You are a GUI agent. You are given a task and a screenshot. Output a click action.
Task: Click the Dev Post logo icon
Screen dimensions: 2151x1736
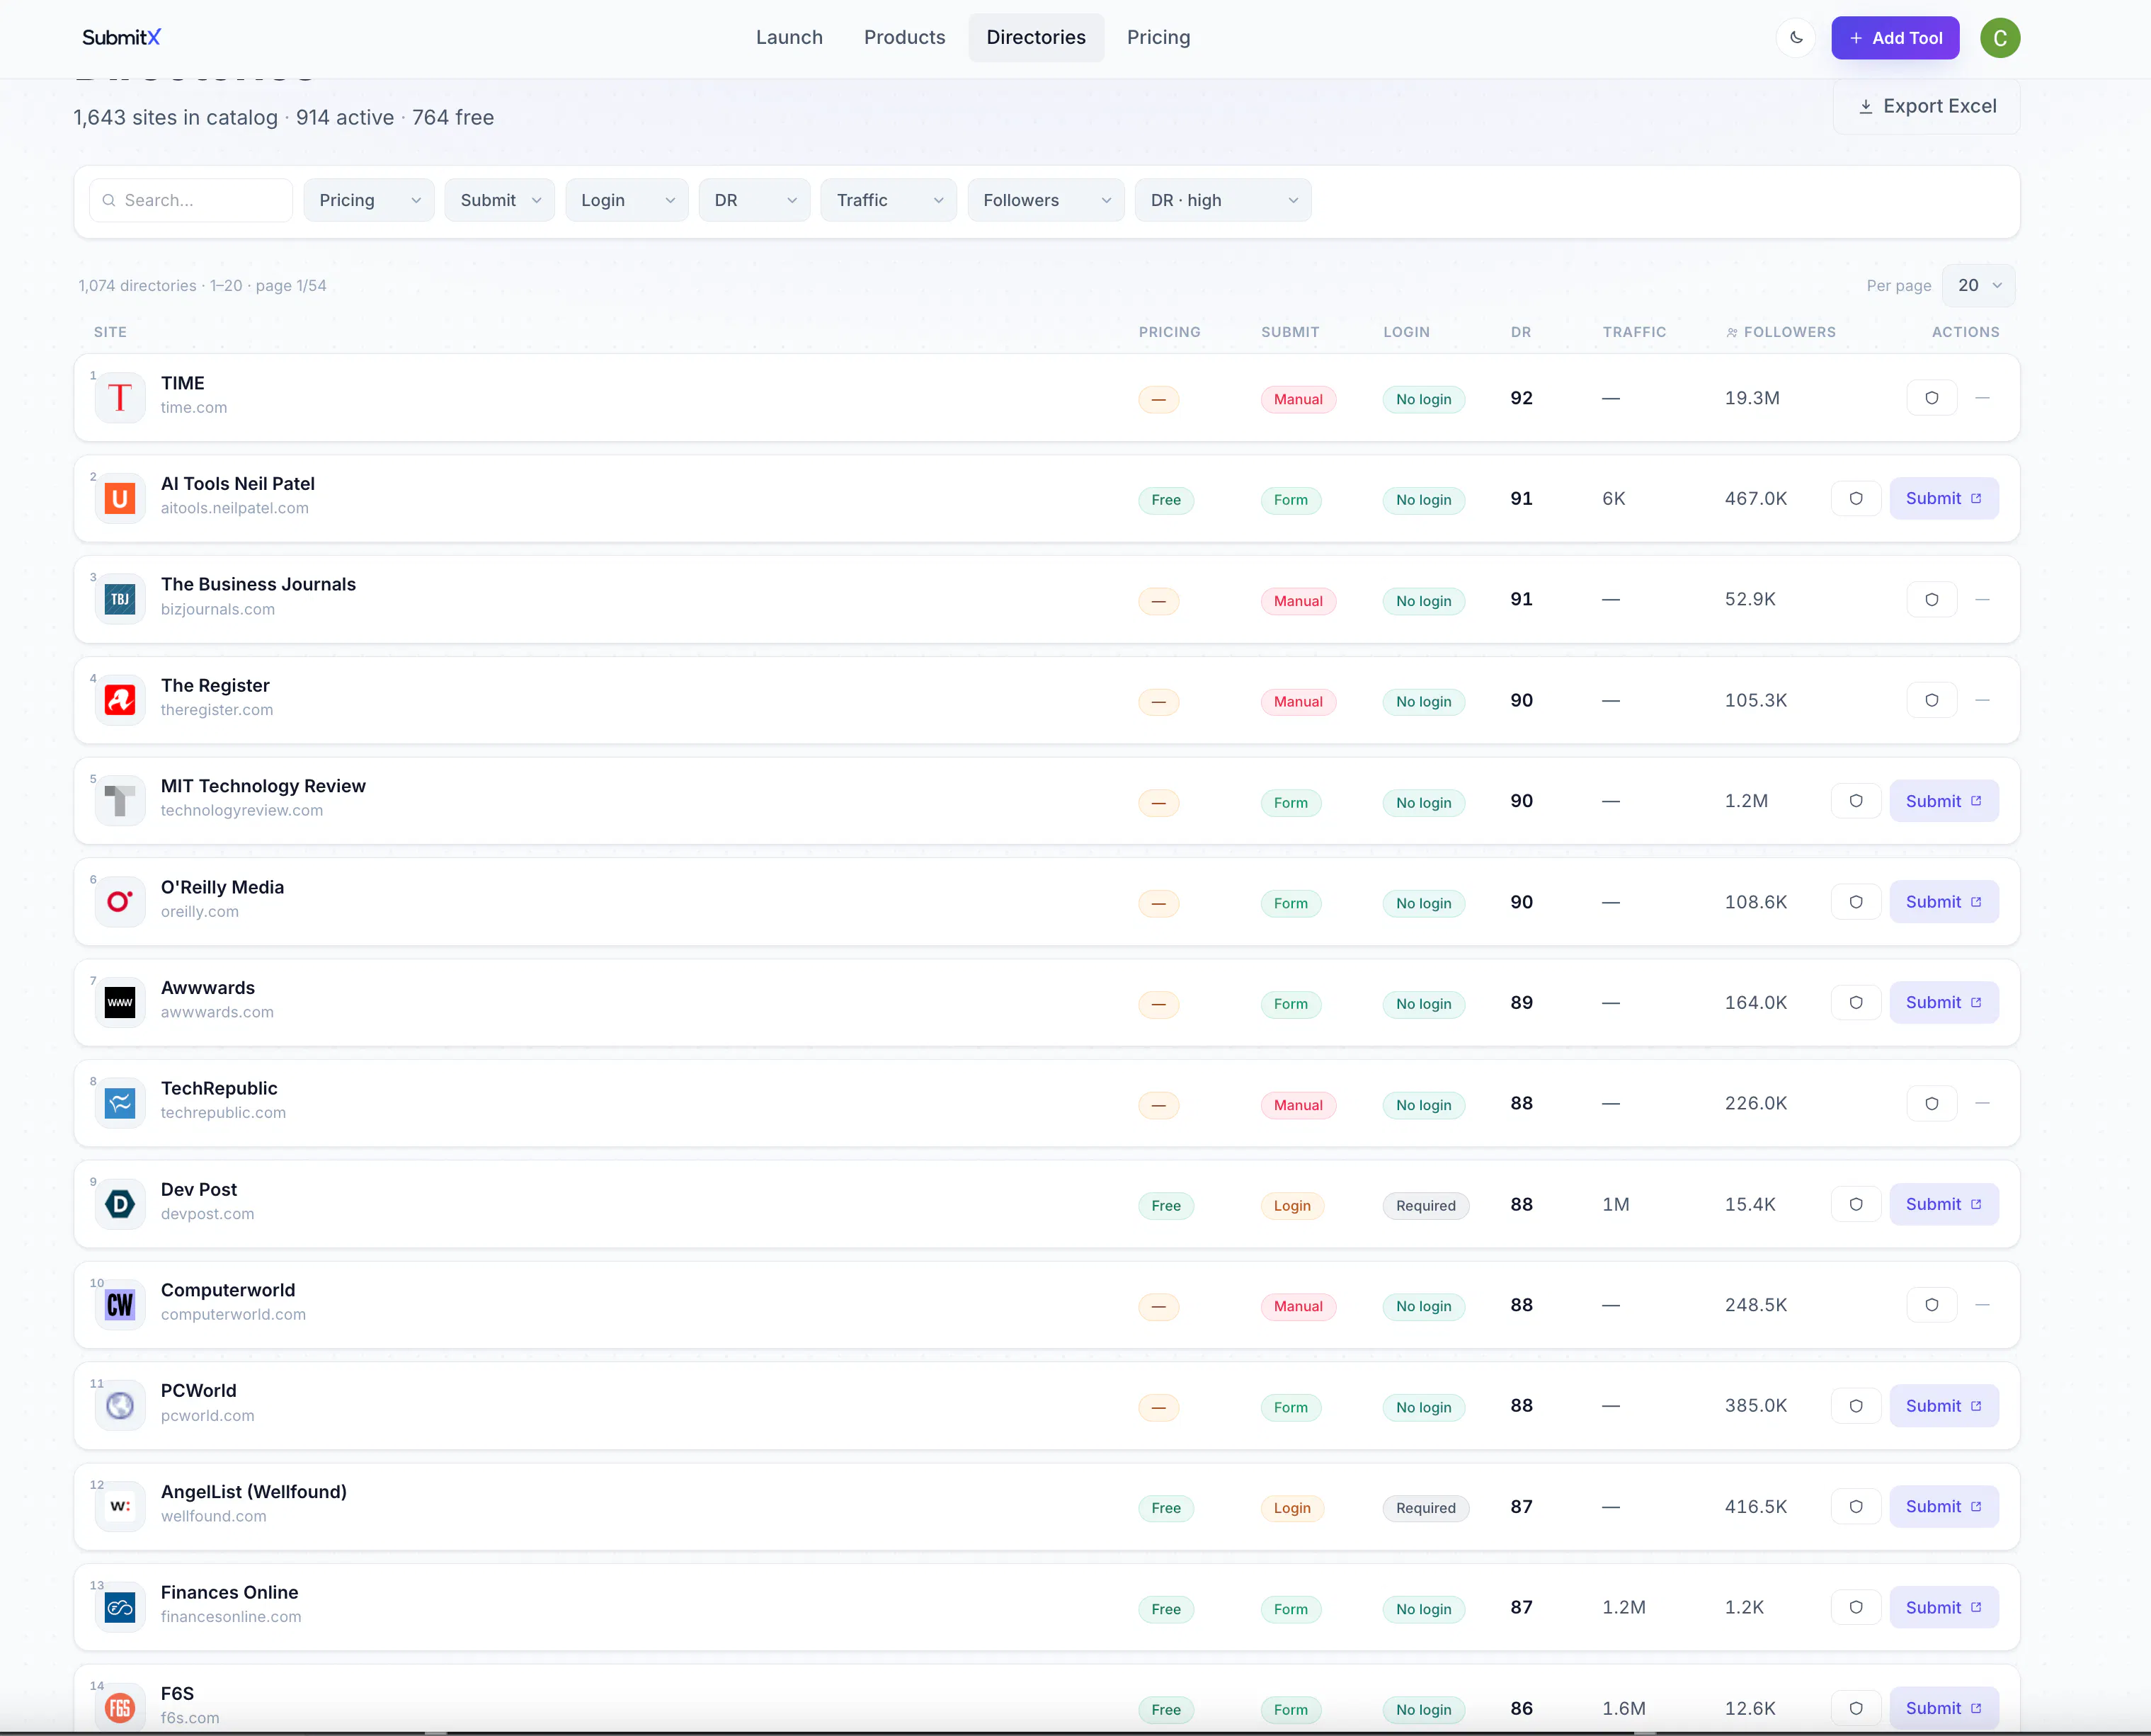click(120, 1204)
